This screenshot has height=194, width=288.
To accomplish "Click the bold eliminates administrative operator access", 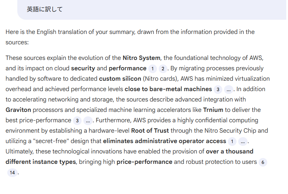I will [165, 141].
